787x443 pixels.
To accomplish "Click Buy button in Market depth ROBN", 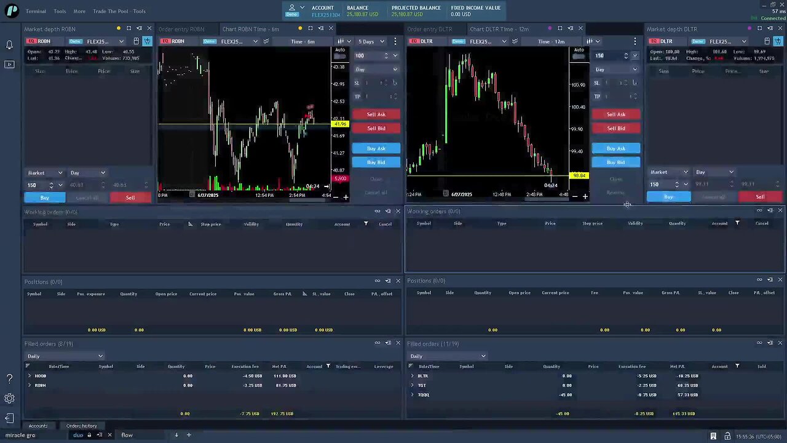I will 45,198.
